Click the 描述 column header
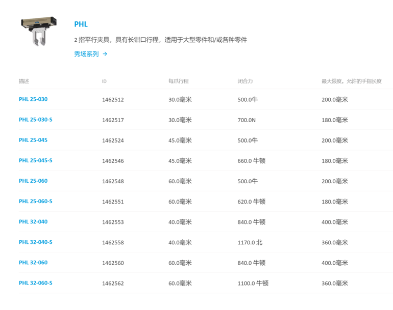This screenshot has height=310, width=393. click(x=24, y=81)
